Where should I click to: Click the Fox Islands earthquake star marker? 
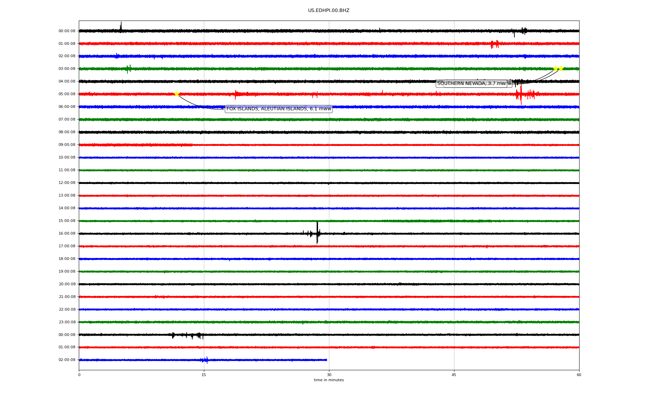click(176, 94)
